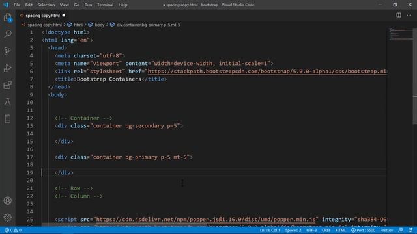Select the spacing copy.html editor tab
The width and height of the screenshot is (417, 234).
(x=42, y=16)
